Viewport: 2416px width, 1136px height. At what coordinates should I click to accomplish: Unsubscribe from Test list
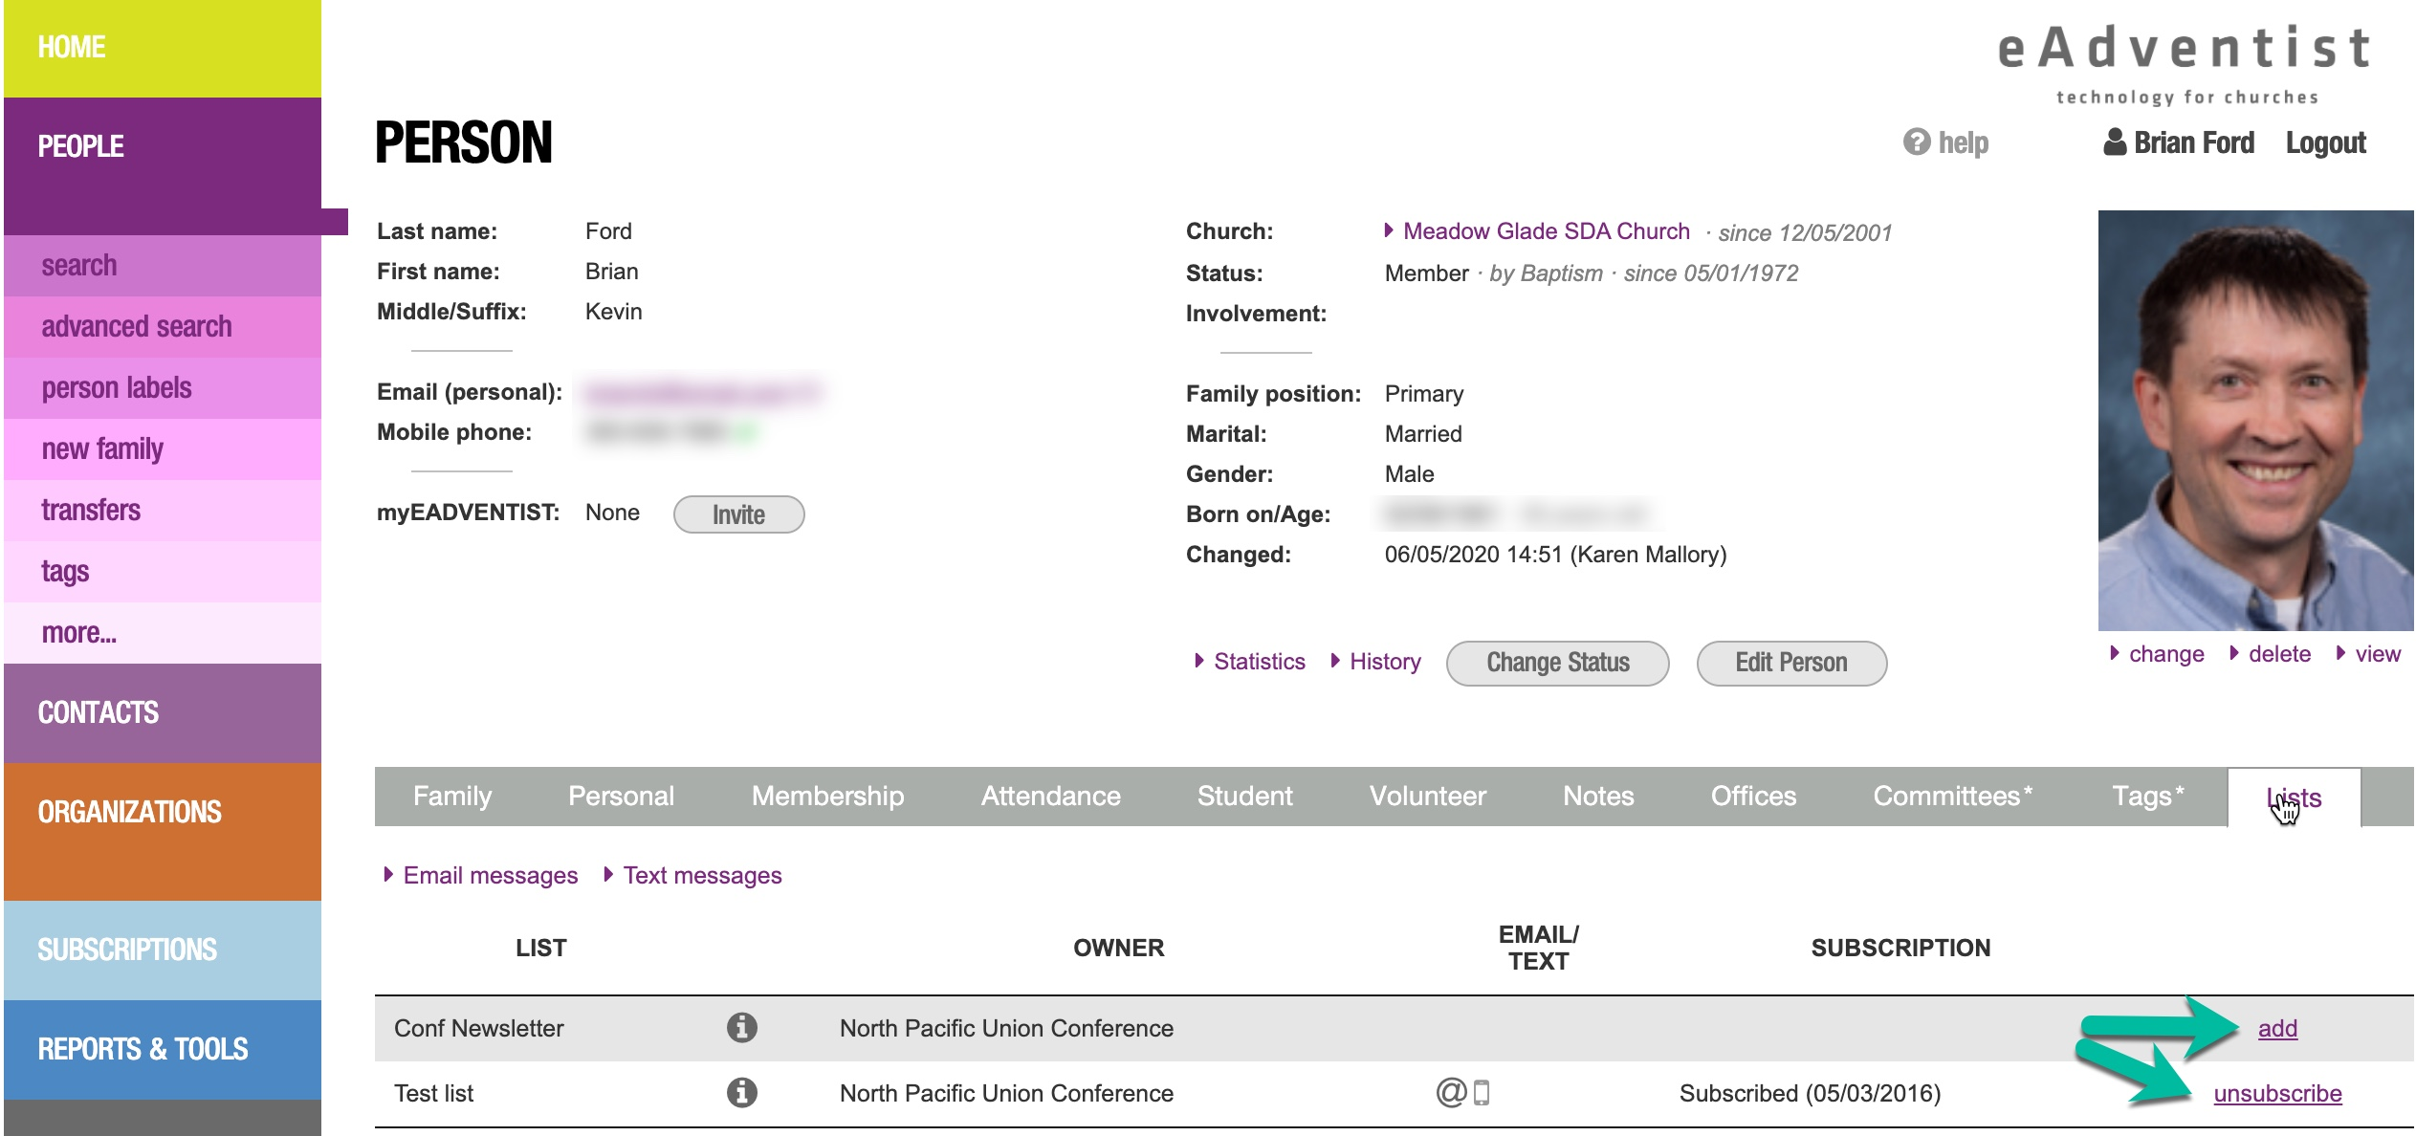(x=2277, y=1093)
